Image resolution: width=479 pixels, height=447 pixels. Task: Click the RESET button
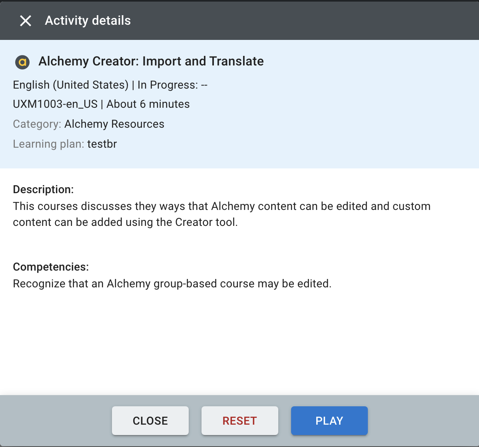point(239,420)
